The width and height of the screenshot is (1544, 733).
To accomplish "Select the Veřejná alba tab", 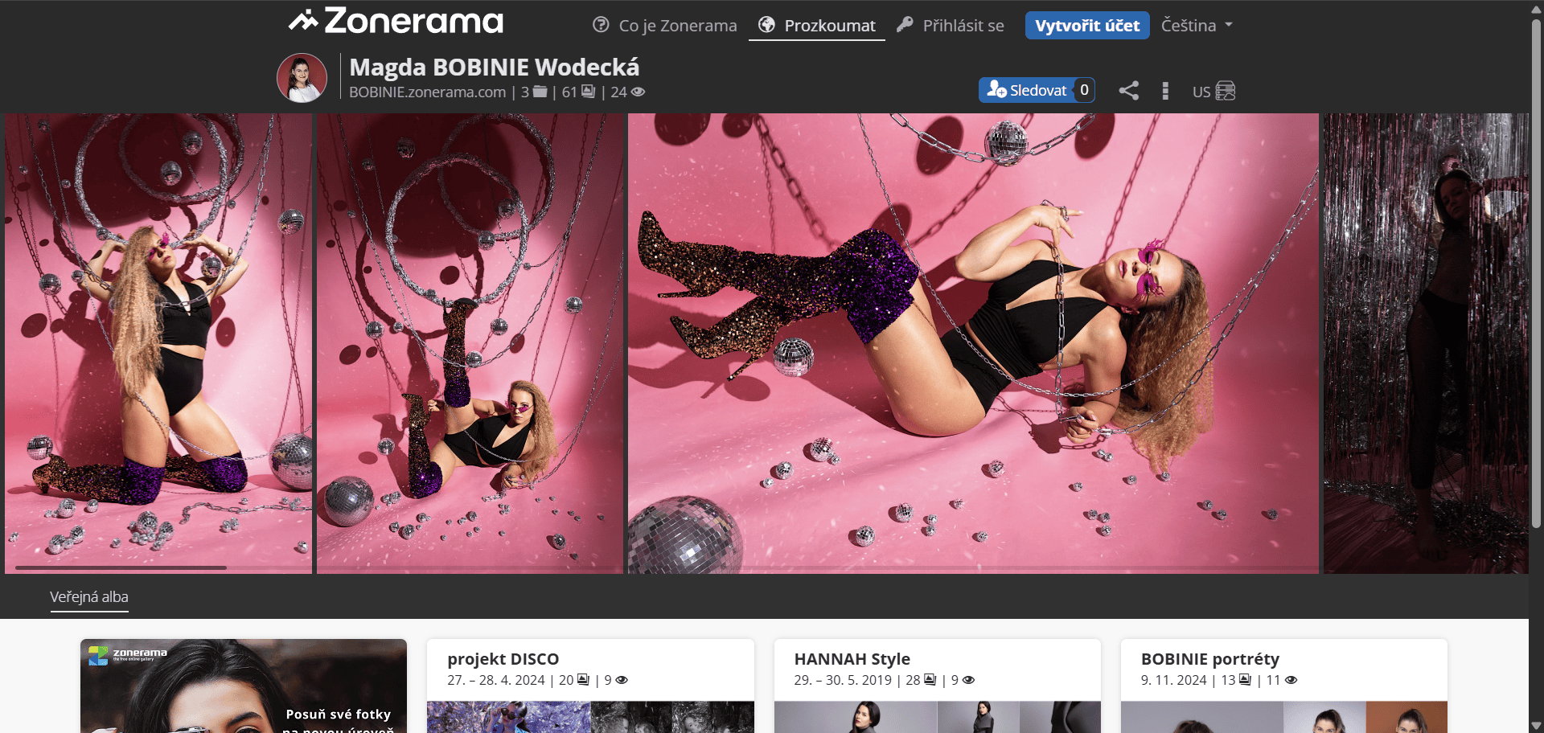I will tap(89, 597).
